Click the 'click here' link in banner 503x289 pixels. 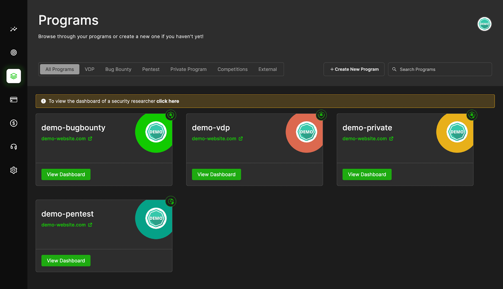click(168, 101)
